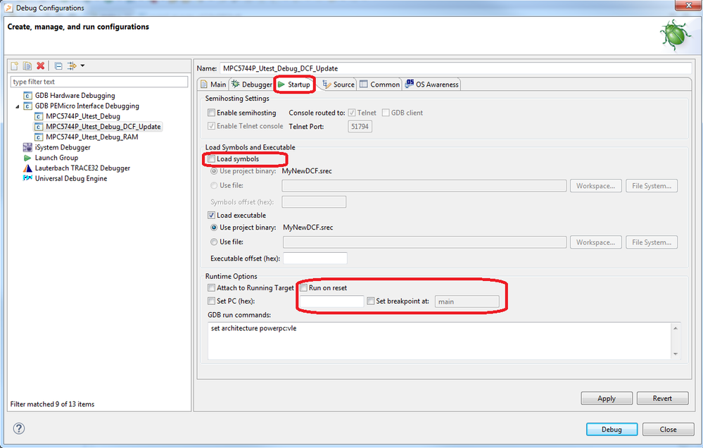Click the Launch Group icon
This screenshot has width=703, height=448.
[x=28, y=158]
